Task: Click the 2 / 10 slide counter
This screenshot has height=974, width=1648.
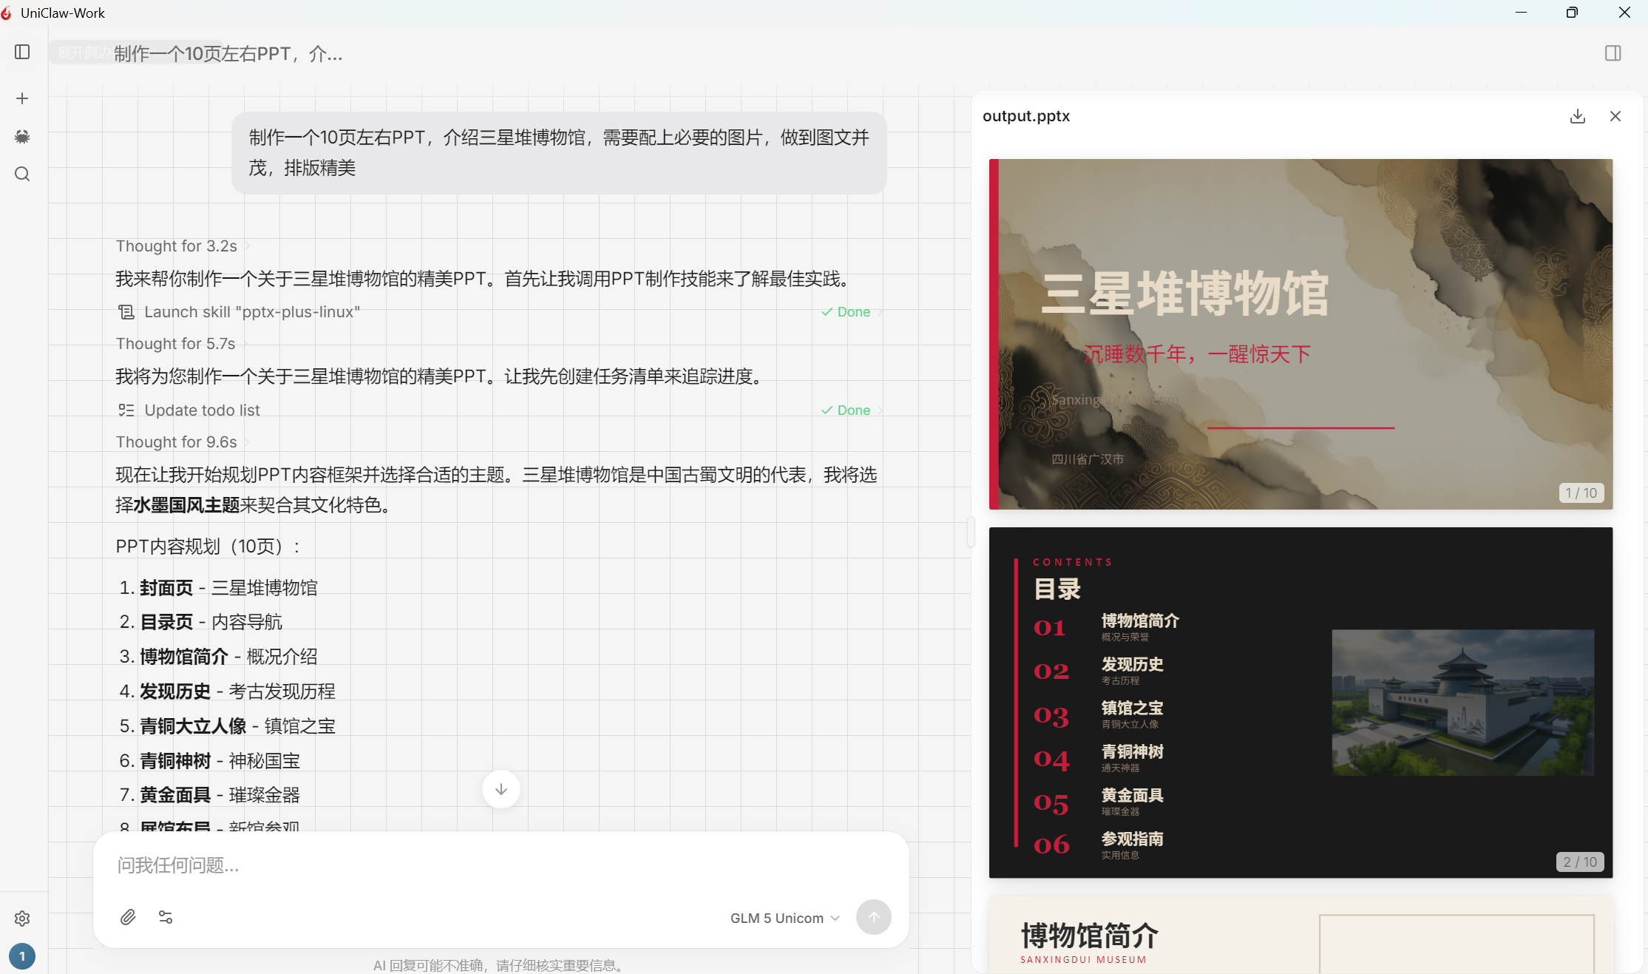Action: 1580,862
